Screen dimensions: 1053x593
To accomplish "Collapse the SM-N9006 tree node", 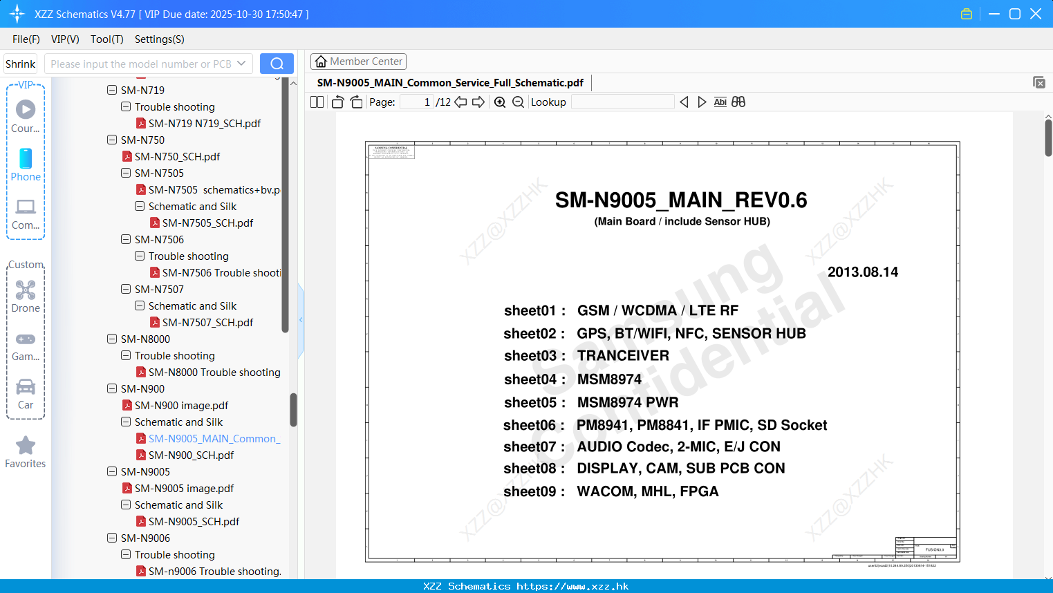I will (112, 538).
